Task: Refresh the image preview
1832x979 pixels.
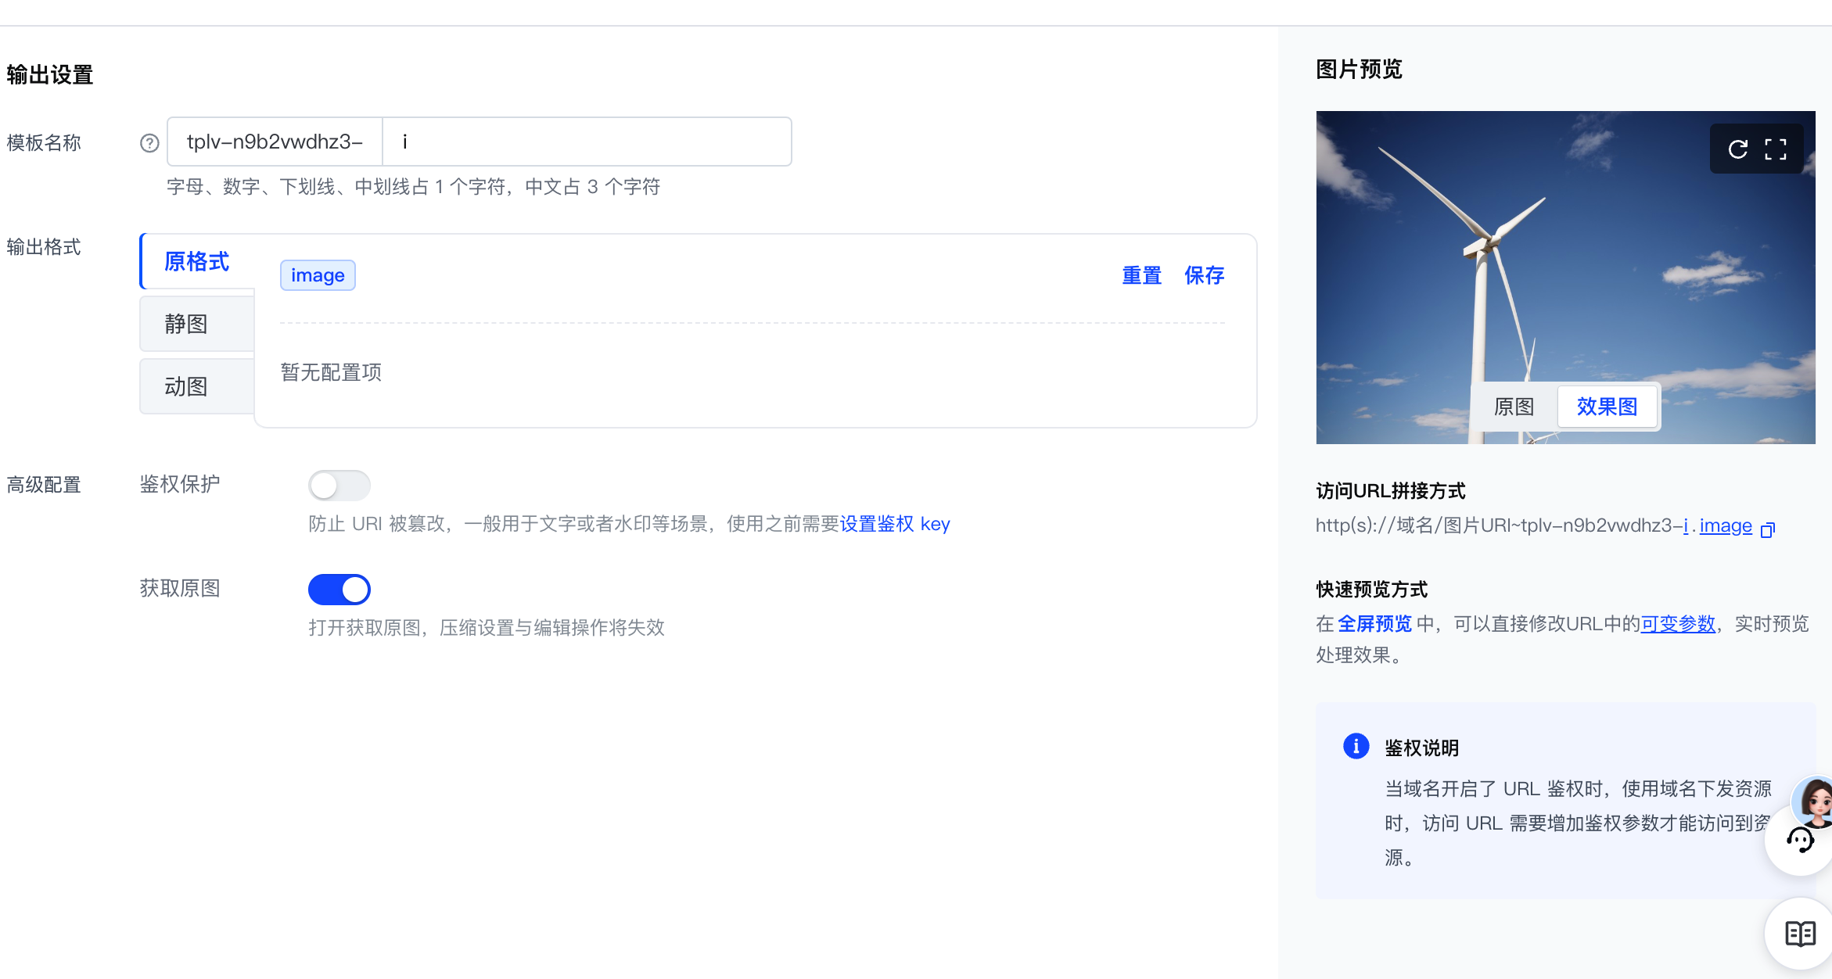Action: (x=1737, y=149)
